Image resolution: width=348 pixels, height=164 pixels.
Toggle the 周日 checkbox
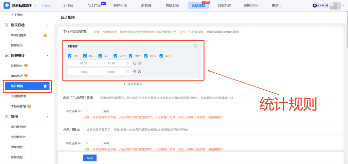coord(161,56)
